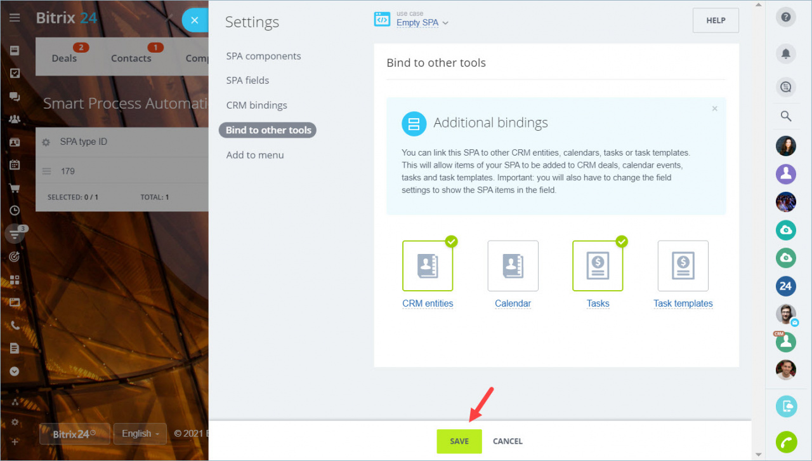Open the blue 24 chat icon
Image resolution: width=812 pixels, height=461 pixels.
point(786,286)
